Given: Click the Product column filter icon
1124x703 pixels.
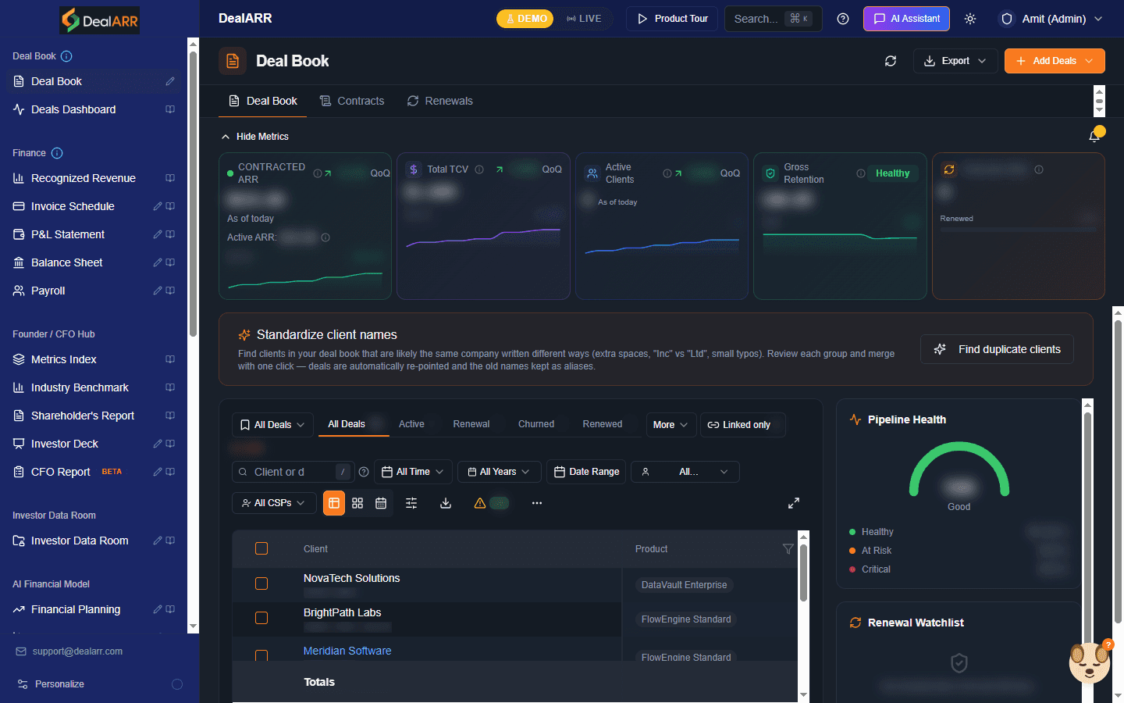Looking at the screenshot, I should [788, 549].
